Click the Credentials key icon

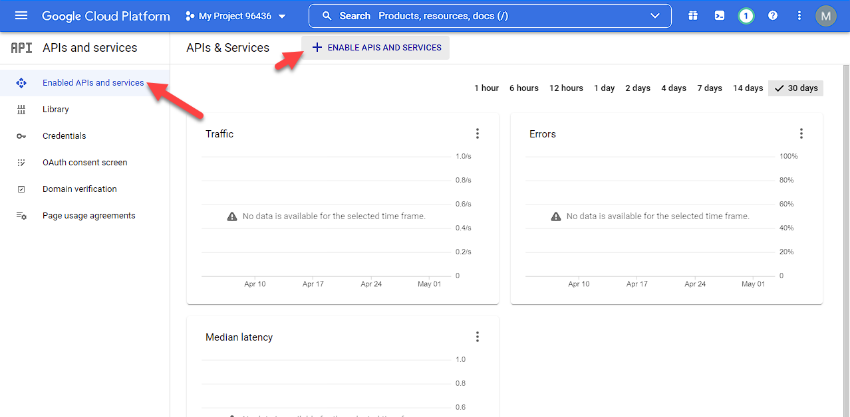(x=21, y=136)
